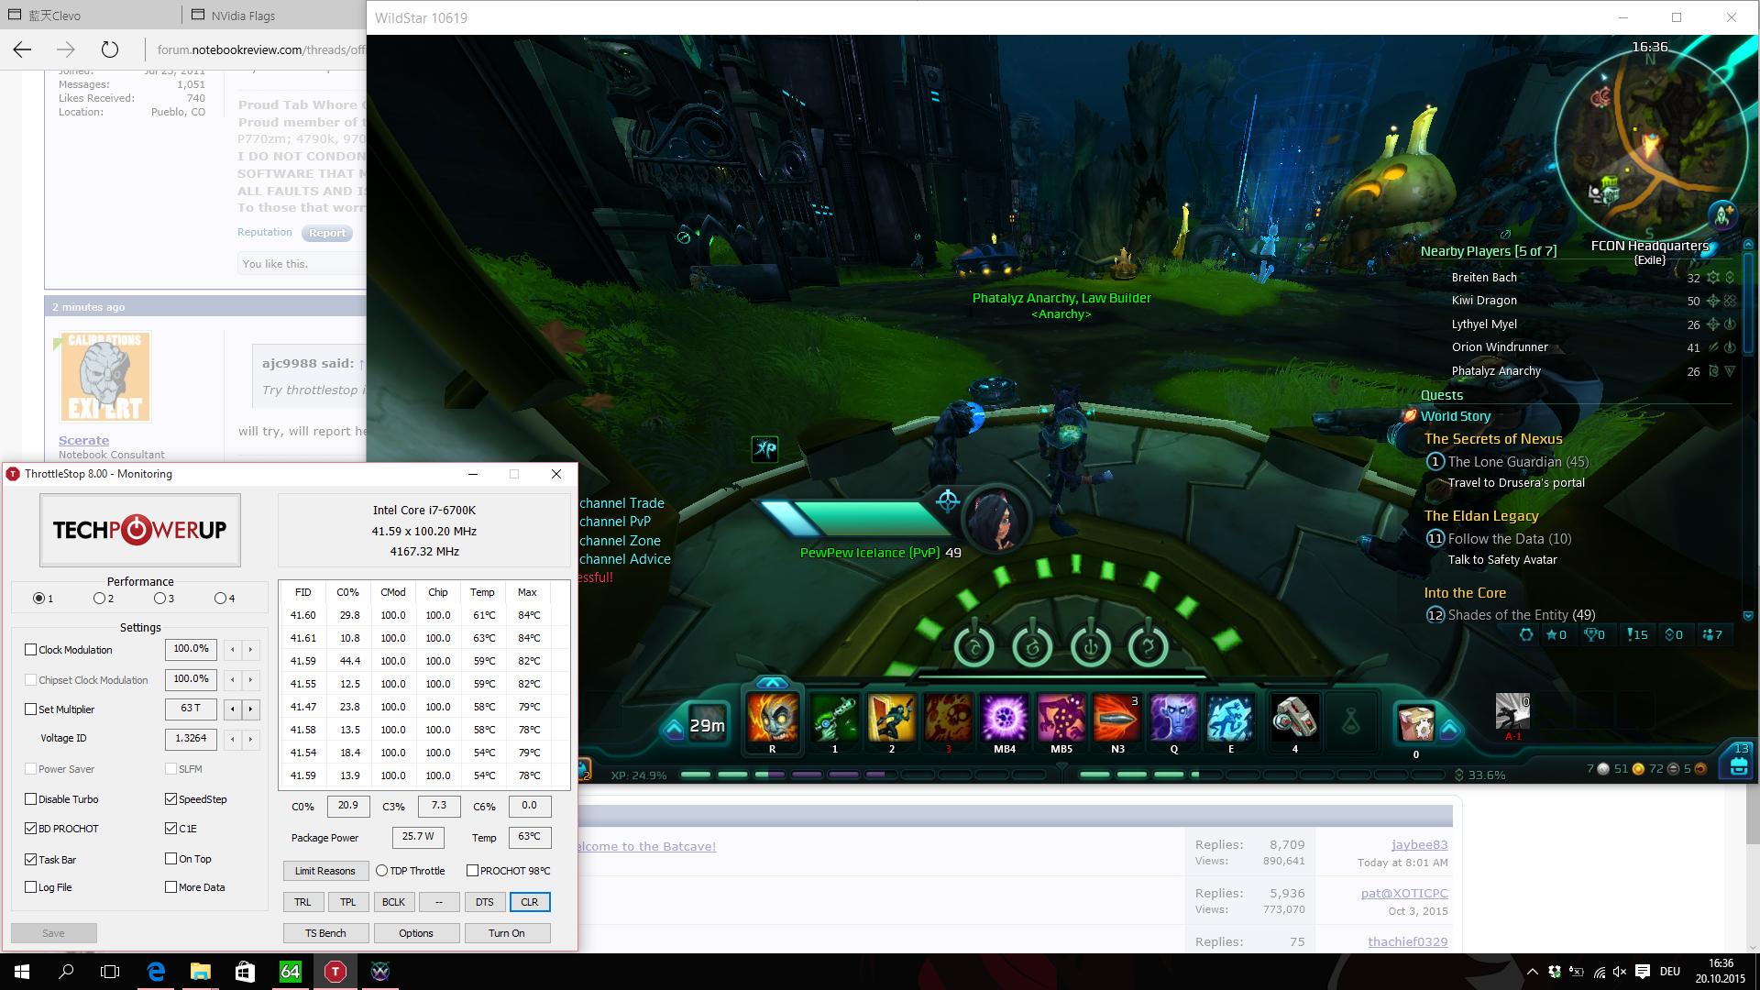The height and width of the screenshot is (990, 1760).
Task: Open TS Bench in ThrottleStop
Action: [325, 932]
